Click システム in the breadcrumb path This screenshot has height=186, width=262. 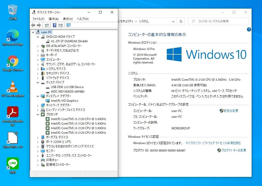(x=144, y=21)
